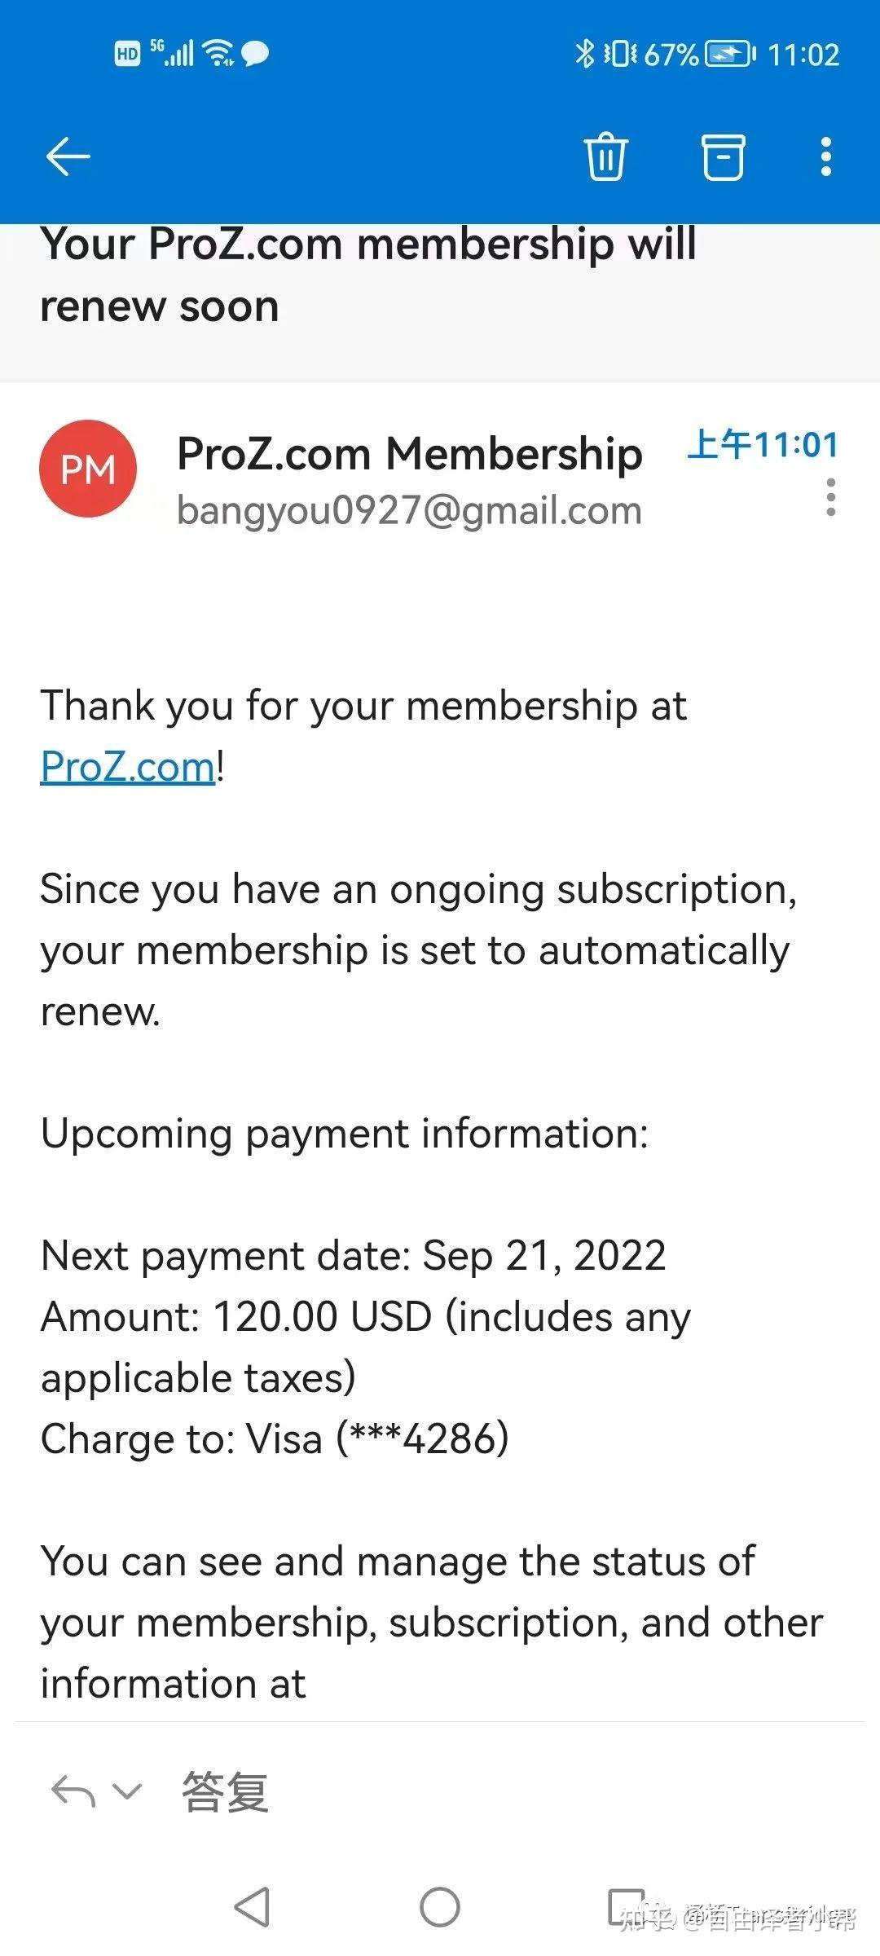880x1956 pixels.
Task: Tap the 答复 reply button
Action: point(225,1792)
